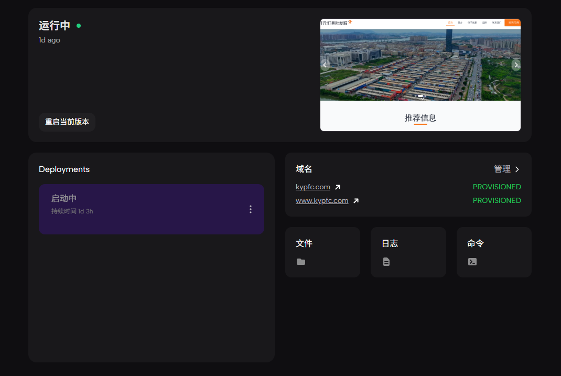
Task: Open the 文件 folder icon
Action: click(x=300, y=262)
